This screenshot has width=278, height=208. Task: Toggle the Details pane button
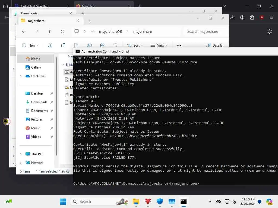(214, 45)
